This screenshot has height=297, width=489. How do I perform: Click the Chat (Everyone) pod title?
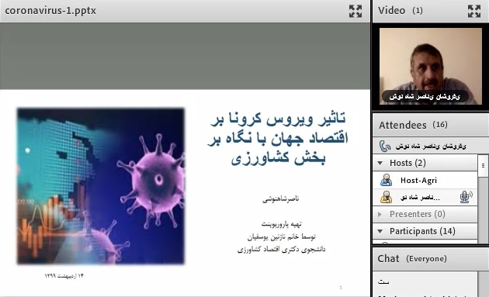coord(412,259)
